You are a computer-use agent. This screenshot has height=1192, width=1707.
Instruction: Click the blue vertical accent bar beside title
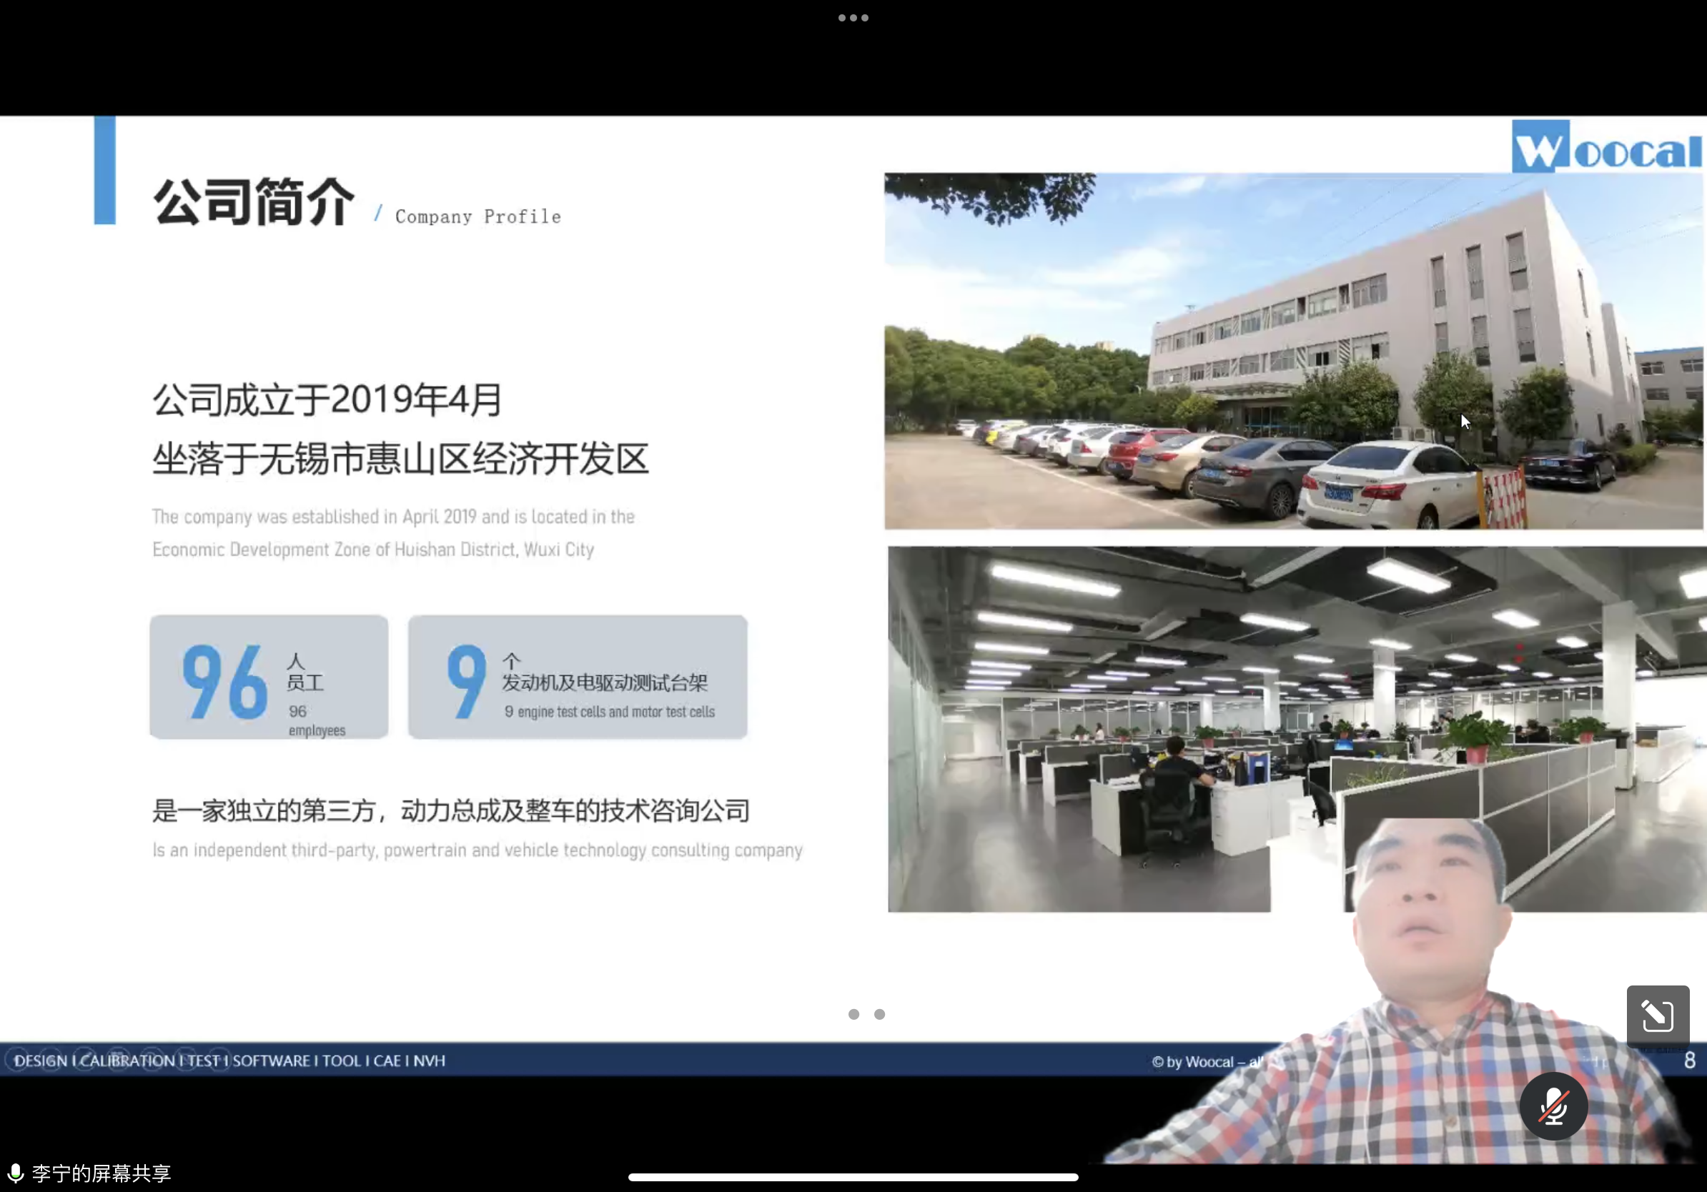(105, 170)
